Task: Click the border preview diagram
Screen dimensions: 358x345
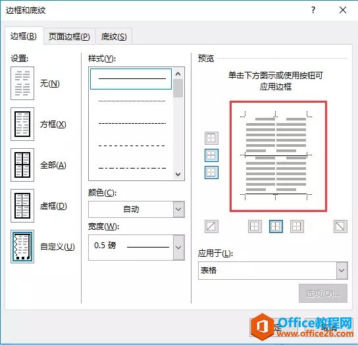Action: coord(278,156)
